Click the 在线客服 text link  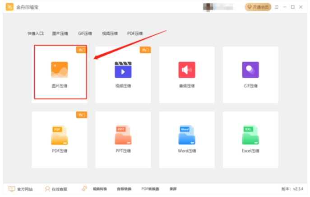pos(59,189)
